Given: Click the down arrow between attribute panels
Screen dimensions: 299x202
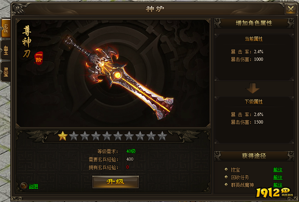Looking at the screenshot, I should click(x=252, y=88).
